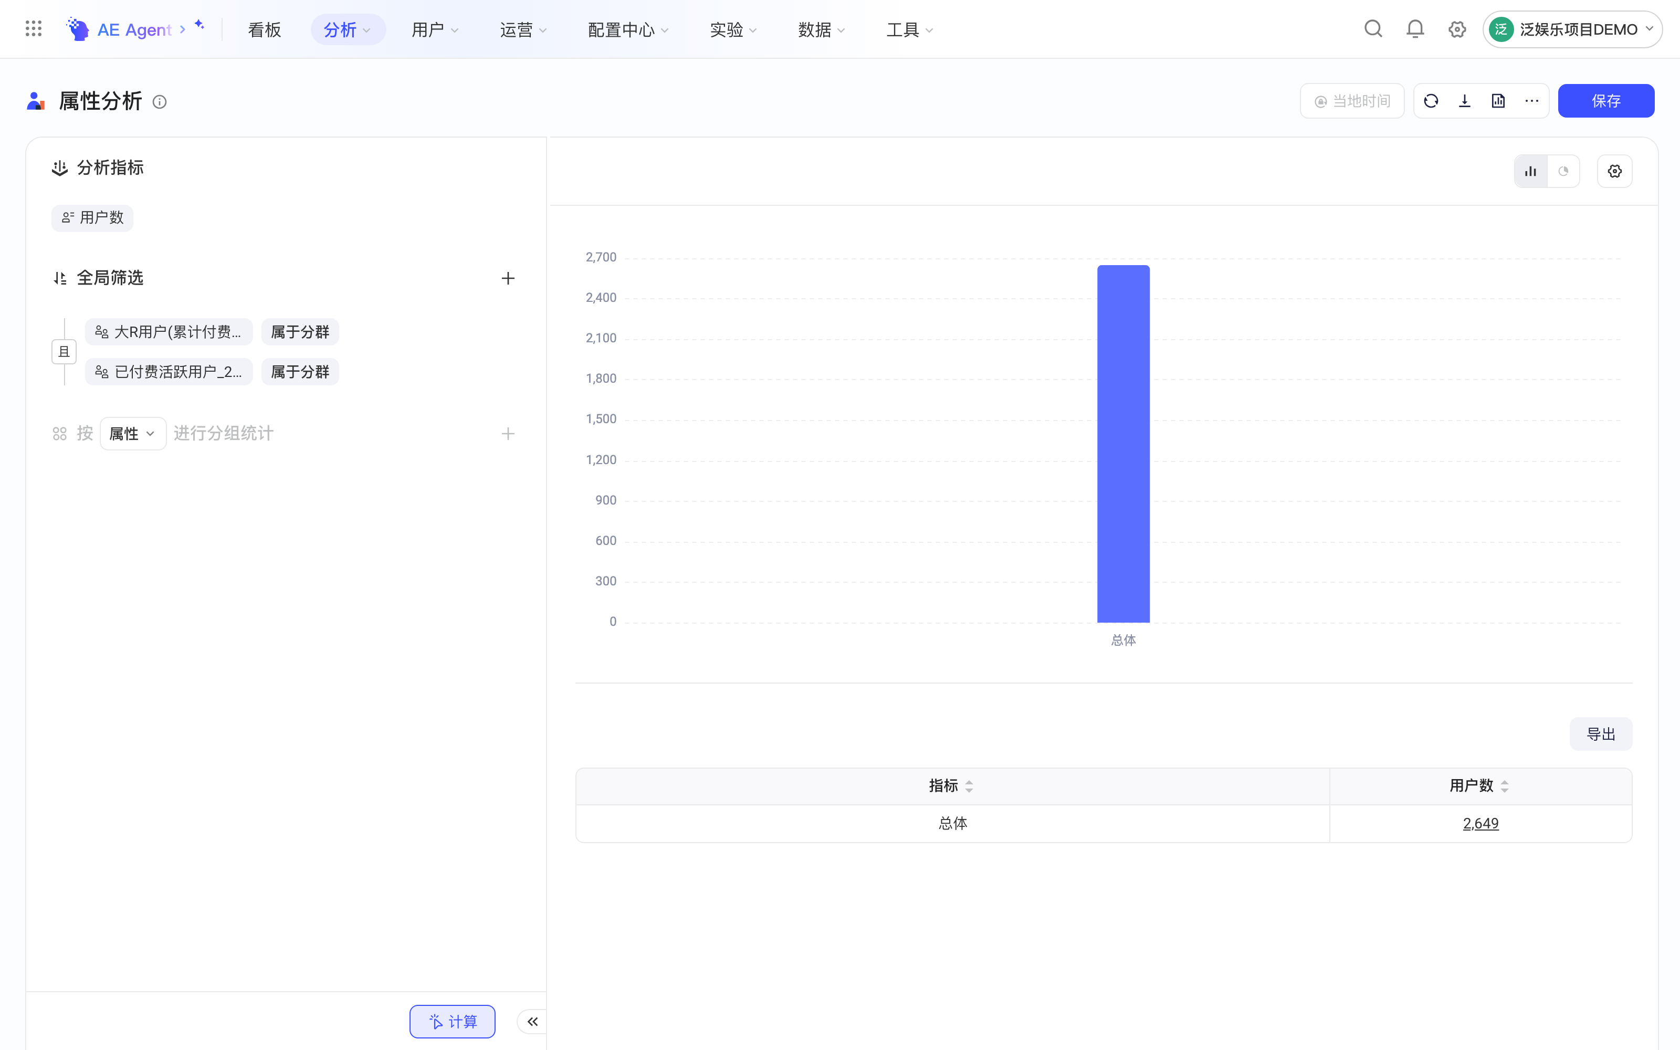
Task: Expand the 配置中心 navigation menu
Action: 628,30
